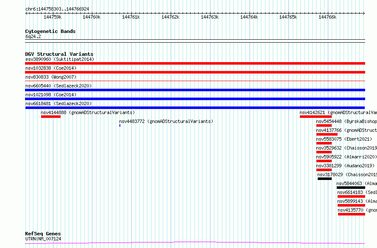Select the short red bar under nsv4144888
This screenshot has width=377, height=248.
51,117
